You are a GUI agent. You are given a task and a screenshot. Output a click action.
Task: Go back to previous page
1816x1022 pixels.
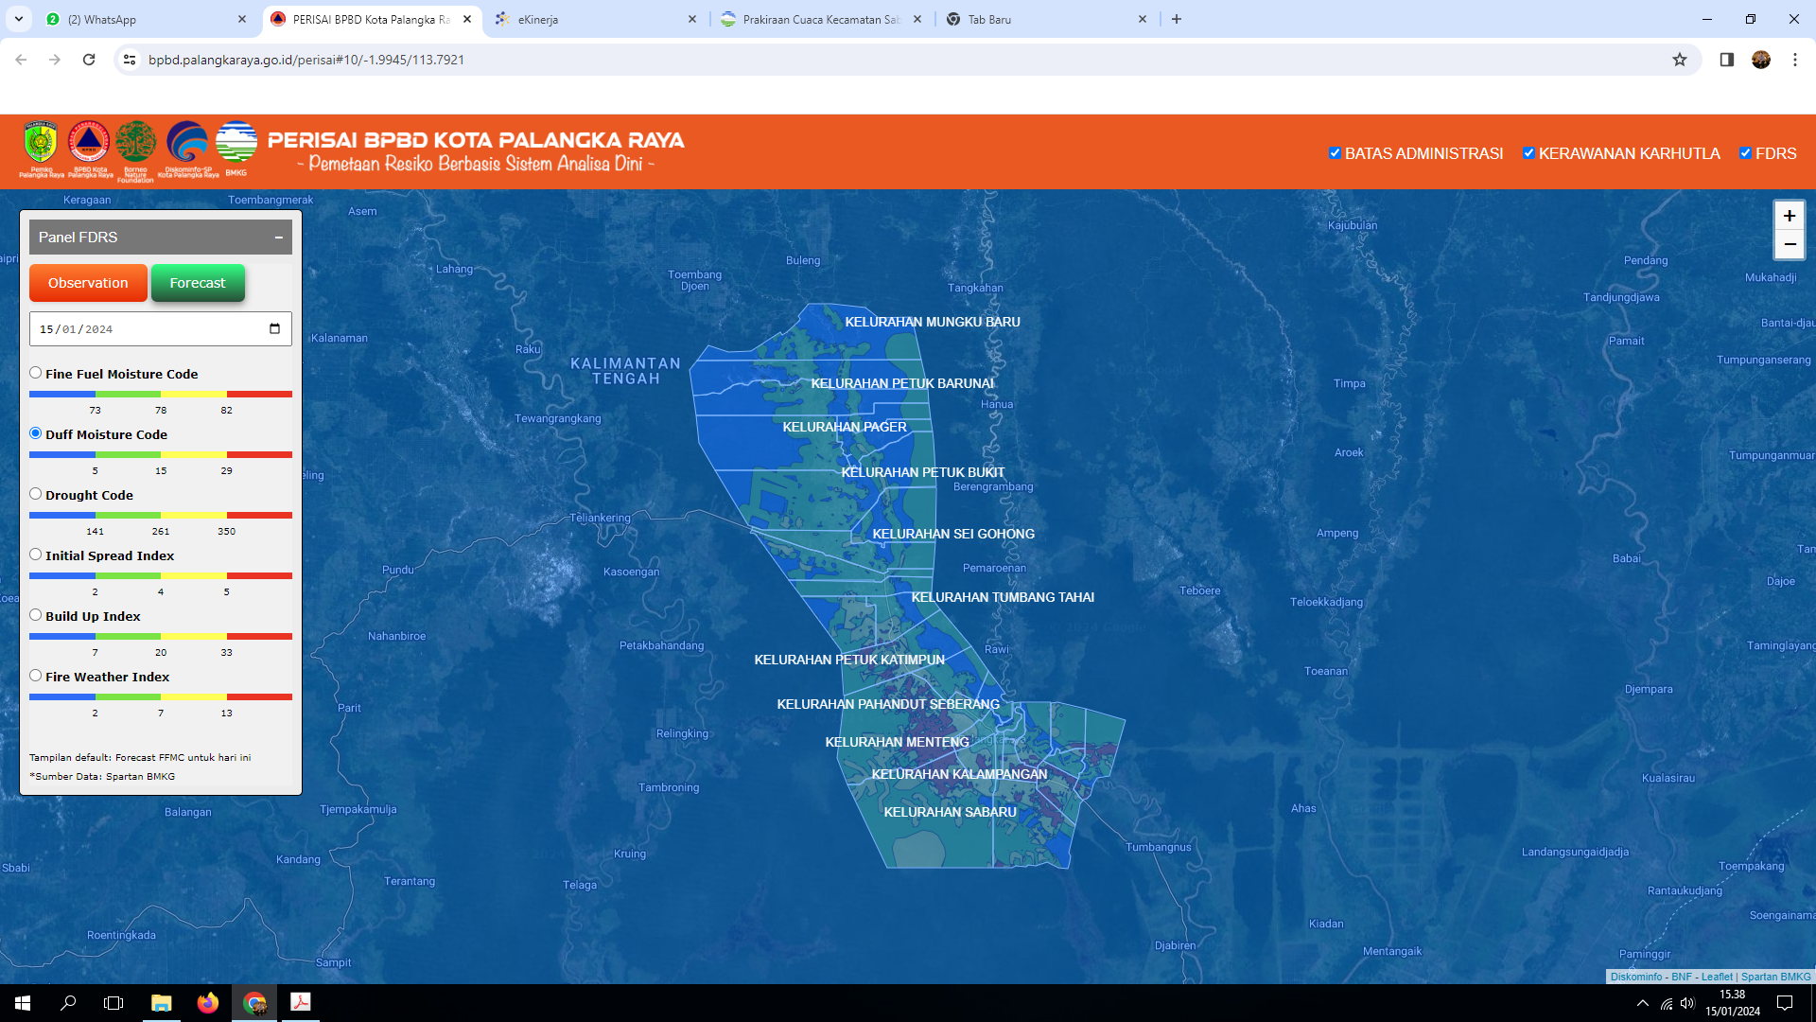click(x=21, y=60)
